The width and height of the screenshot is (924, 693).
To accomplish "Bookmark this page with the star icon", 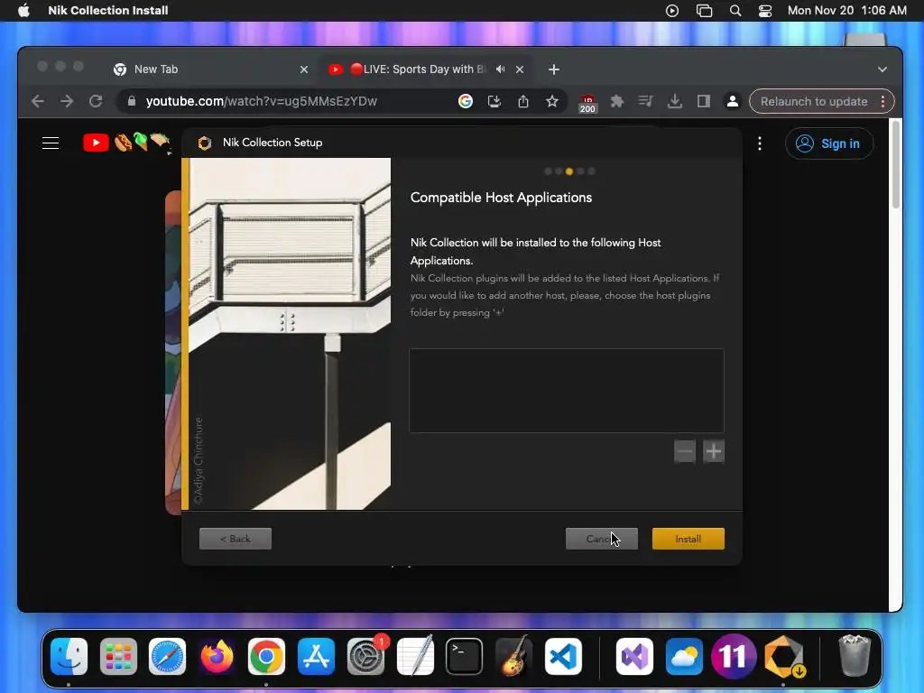I will [552, 101].
